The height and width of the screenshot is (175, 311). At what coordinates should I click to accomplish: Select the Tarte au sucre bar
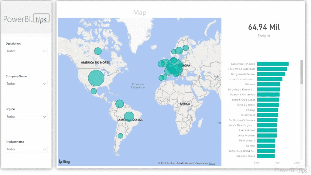pos(268,105)
